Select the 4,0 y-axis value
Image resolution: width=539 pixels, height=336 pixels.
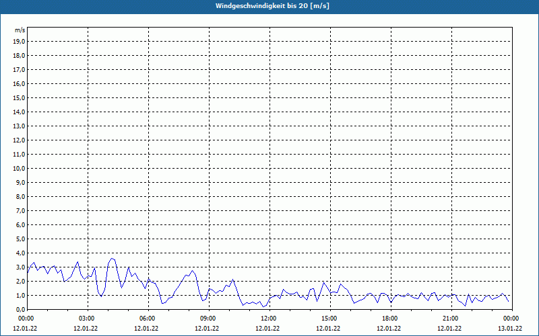[21, 253]
